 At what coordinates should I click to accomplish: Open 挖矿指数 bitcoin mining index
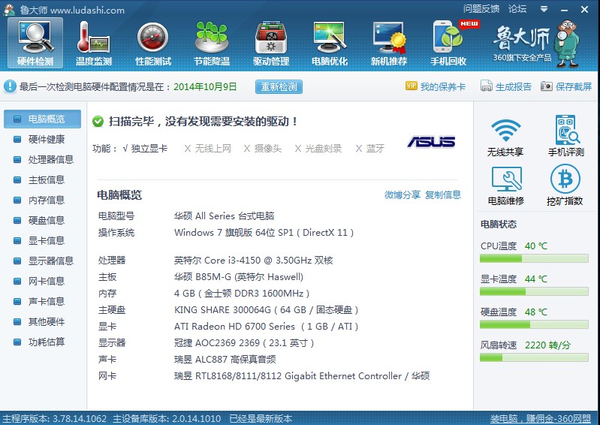[565, 185]
